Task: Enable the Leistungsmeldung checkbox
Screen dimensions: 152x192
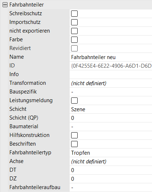Action: pyautogui.click(x=74, y=100)
